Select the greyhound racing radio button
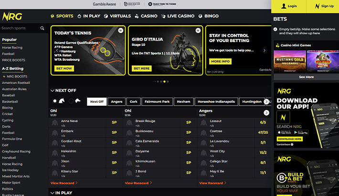This screenshot has height=196, width=339. point(71,101)
